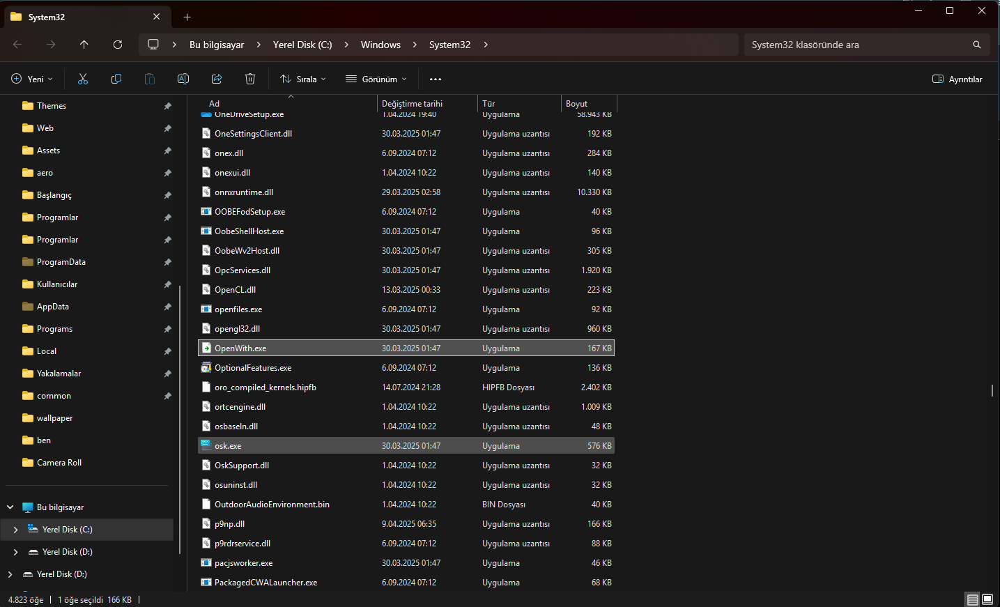Expand the Yerel Disk (C:) tree node
Viewport: 1000px width, 607px height.
point(15,530)
